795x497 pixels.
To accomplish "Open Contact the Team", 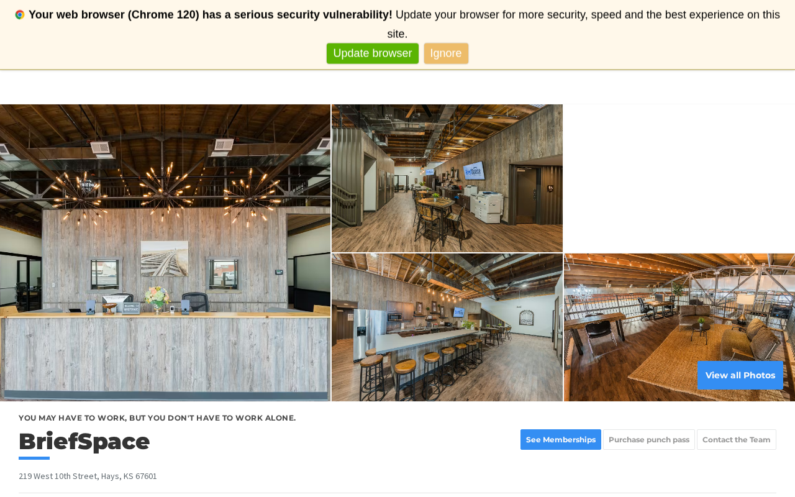I will [x=737, y=440].
